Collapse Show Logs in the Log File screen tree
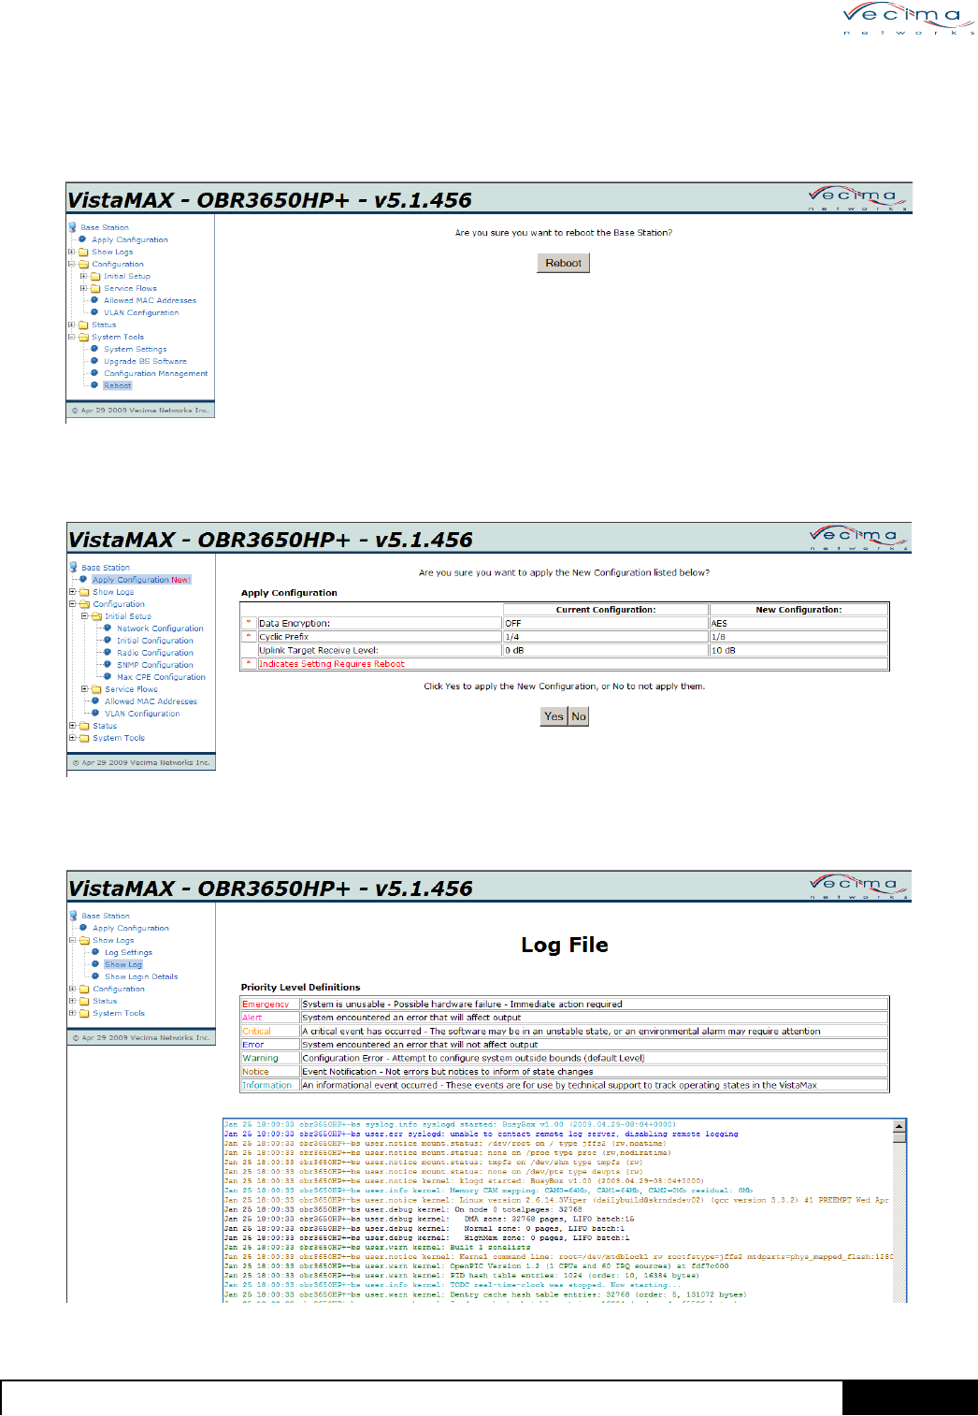The height and width of the screenshot is (1416, 978). tap(72, 940)
